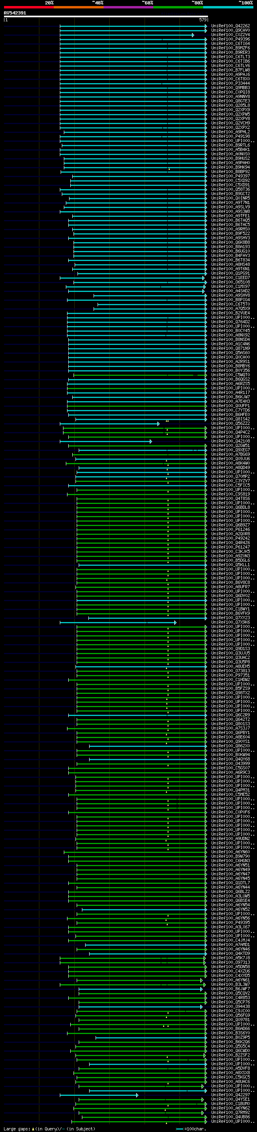The width and height of the screenshot is (257, 1132).
Task: Select label UniRef100_B2VUE4
Action: (230, 313)
